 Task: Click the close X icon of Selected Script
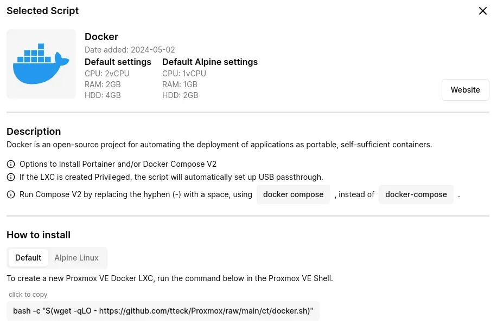[482, 11]
